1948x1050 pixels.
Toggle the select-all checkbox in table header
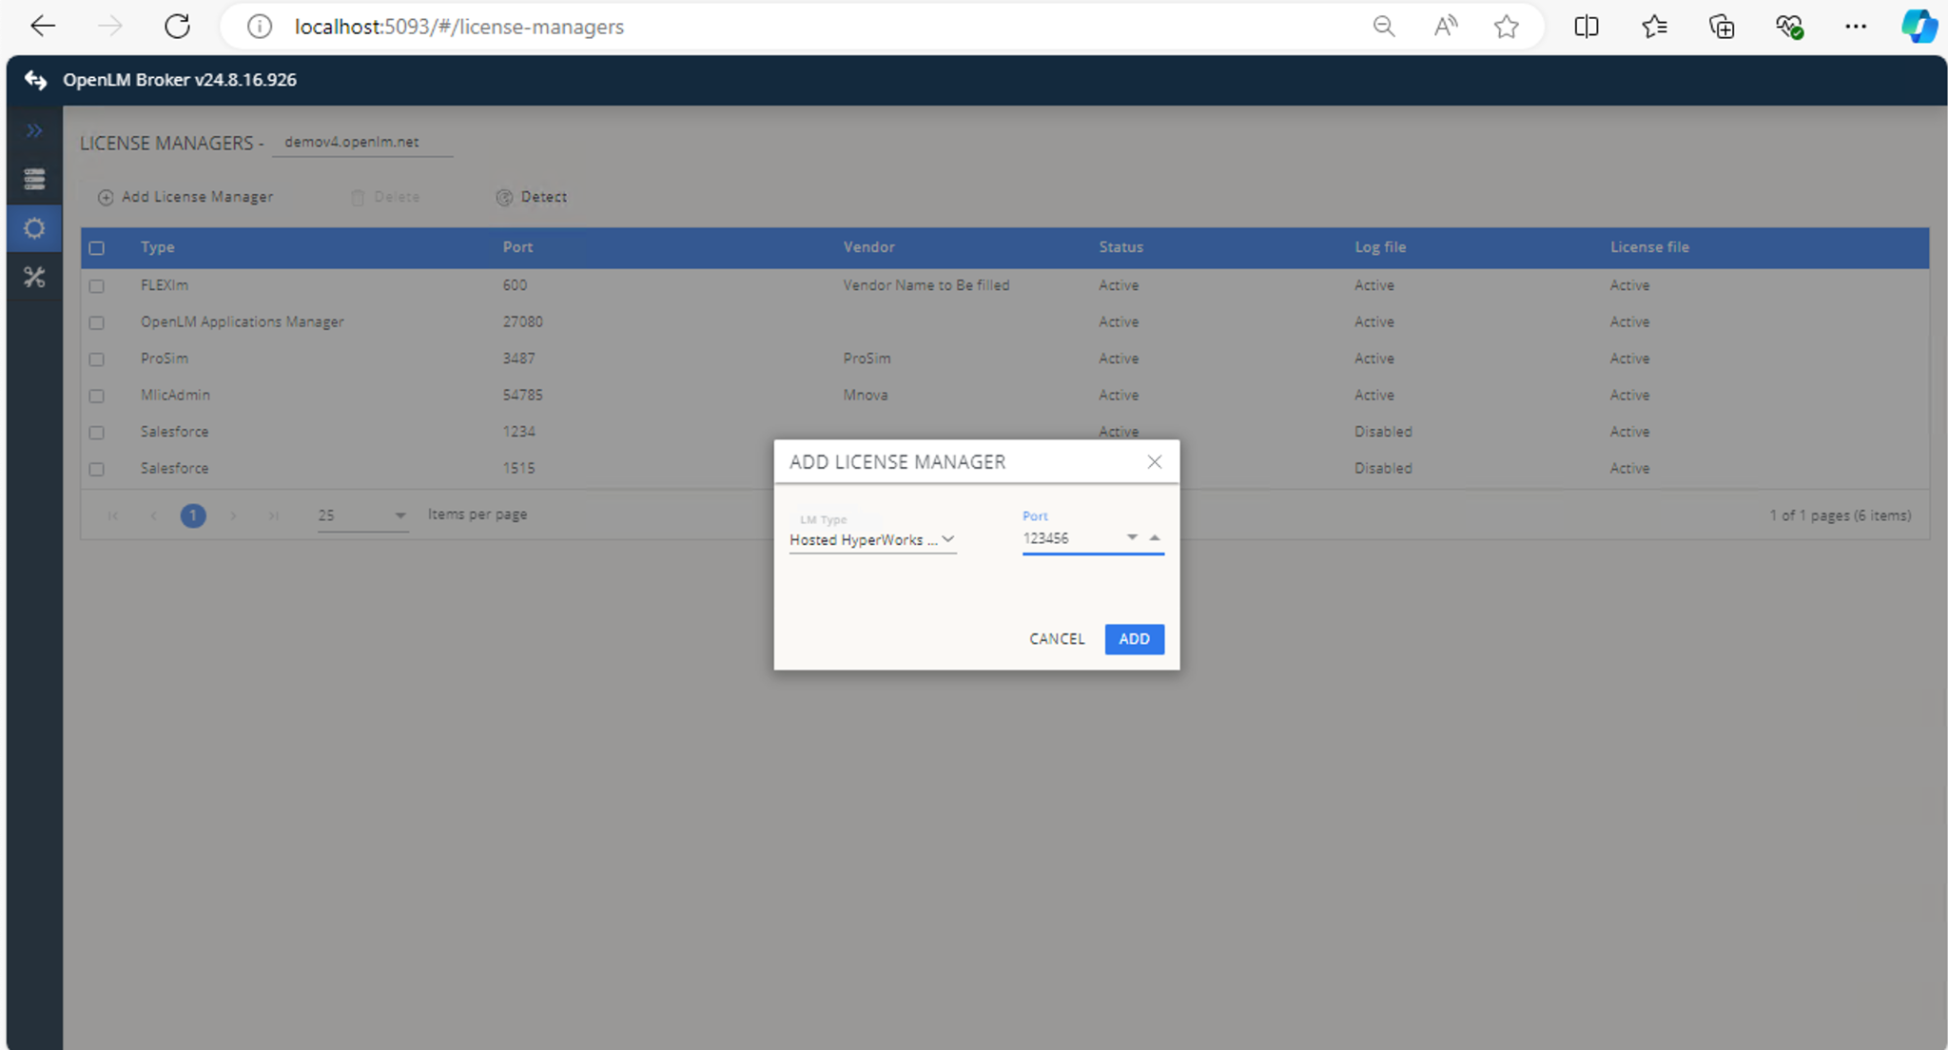pos(97,247)
